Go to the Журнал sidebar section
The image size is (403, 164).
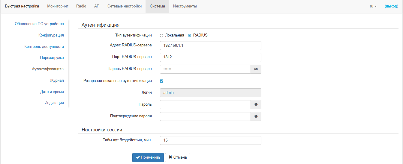[57, 81]
